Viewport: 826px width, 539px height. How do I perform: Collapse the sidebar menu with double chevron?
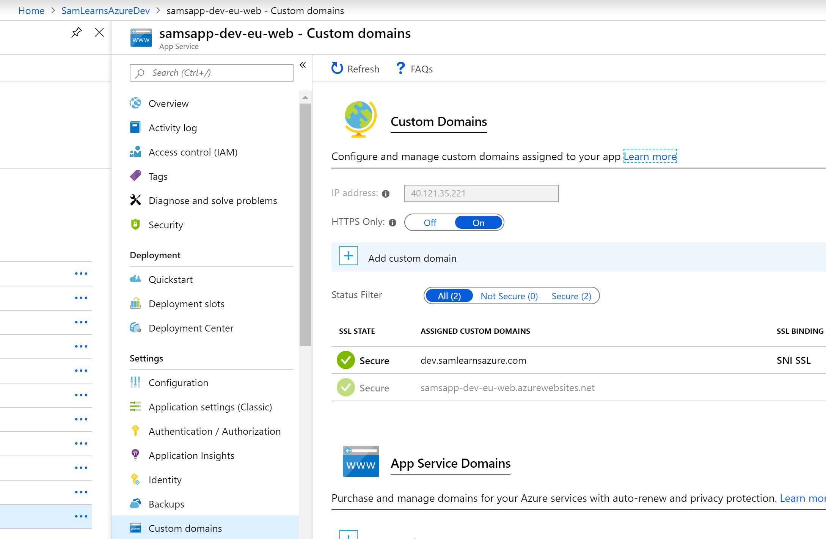coord(303,65)
